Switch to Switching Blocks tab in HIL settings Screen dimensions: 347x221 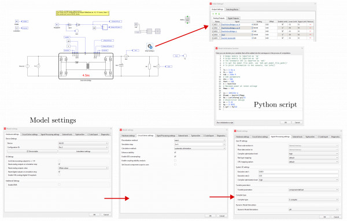tap(232, 9)
